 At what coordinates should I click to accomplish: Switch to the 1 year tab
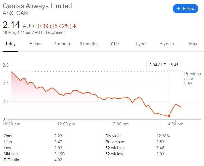pyautogui.click(x=141, y=44)
